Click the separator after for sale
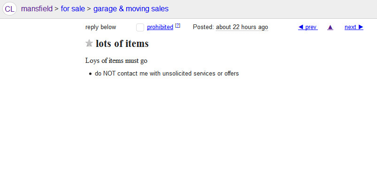The width and height of the screenshot is (377, 175). [89, 9]
